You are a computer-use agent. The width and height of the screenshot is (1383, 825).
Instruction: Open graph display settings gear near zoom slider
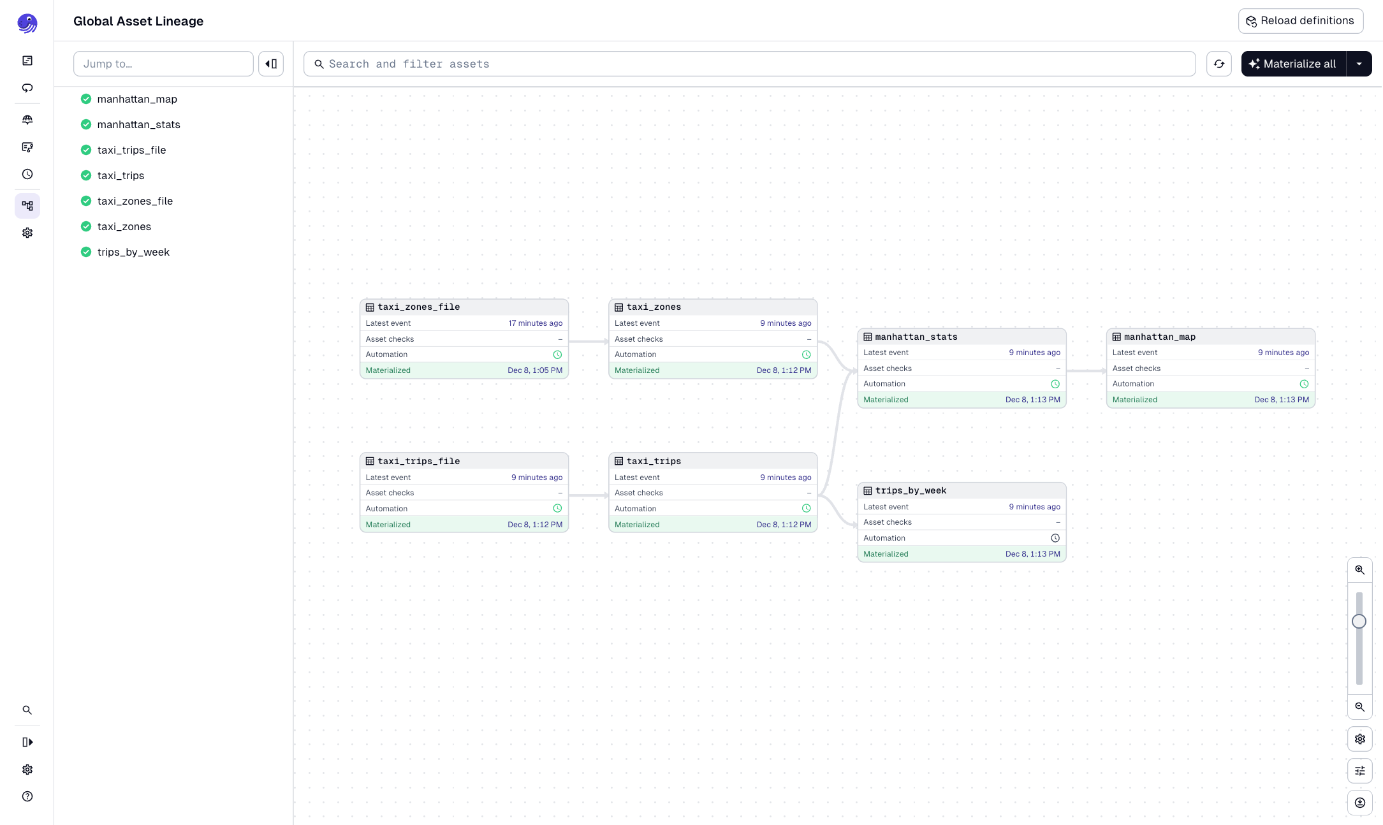(1359, 739)
